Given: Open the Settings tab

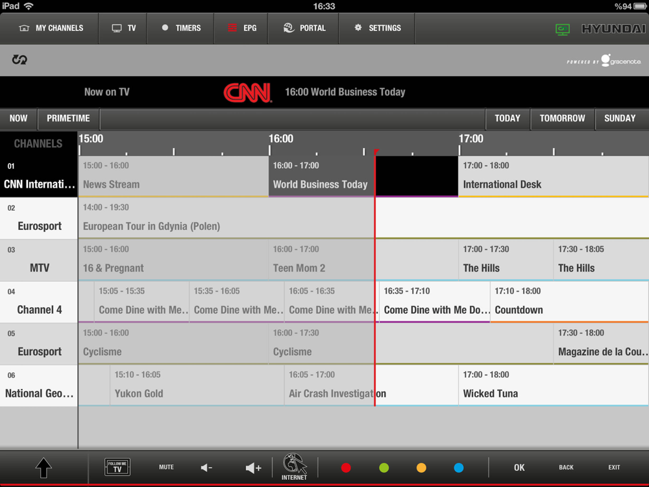Looking at the screenshot, I should click(376, 28).
